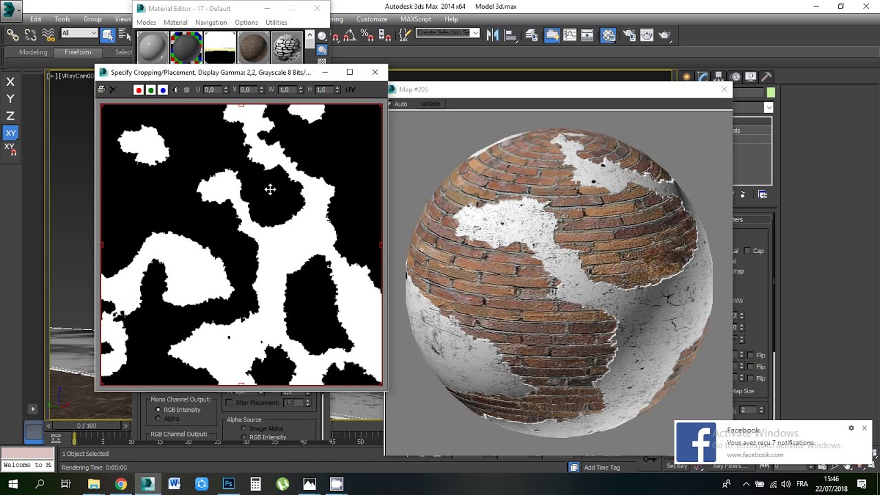Screen dimensions: 880x495
Task: Toggle the Backlight icon in Material Editor
Action: pos(322,49)
